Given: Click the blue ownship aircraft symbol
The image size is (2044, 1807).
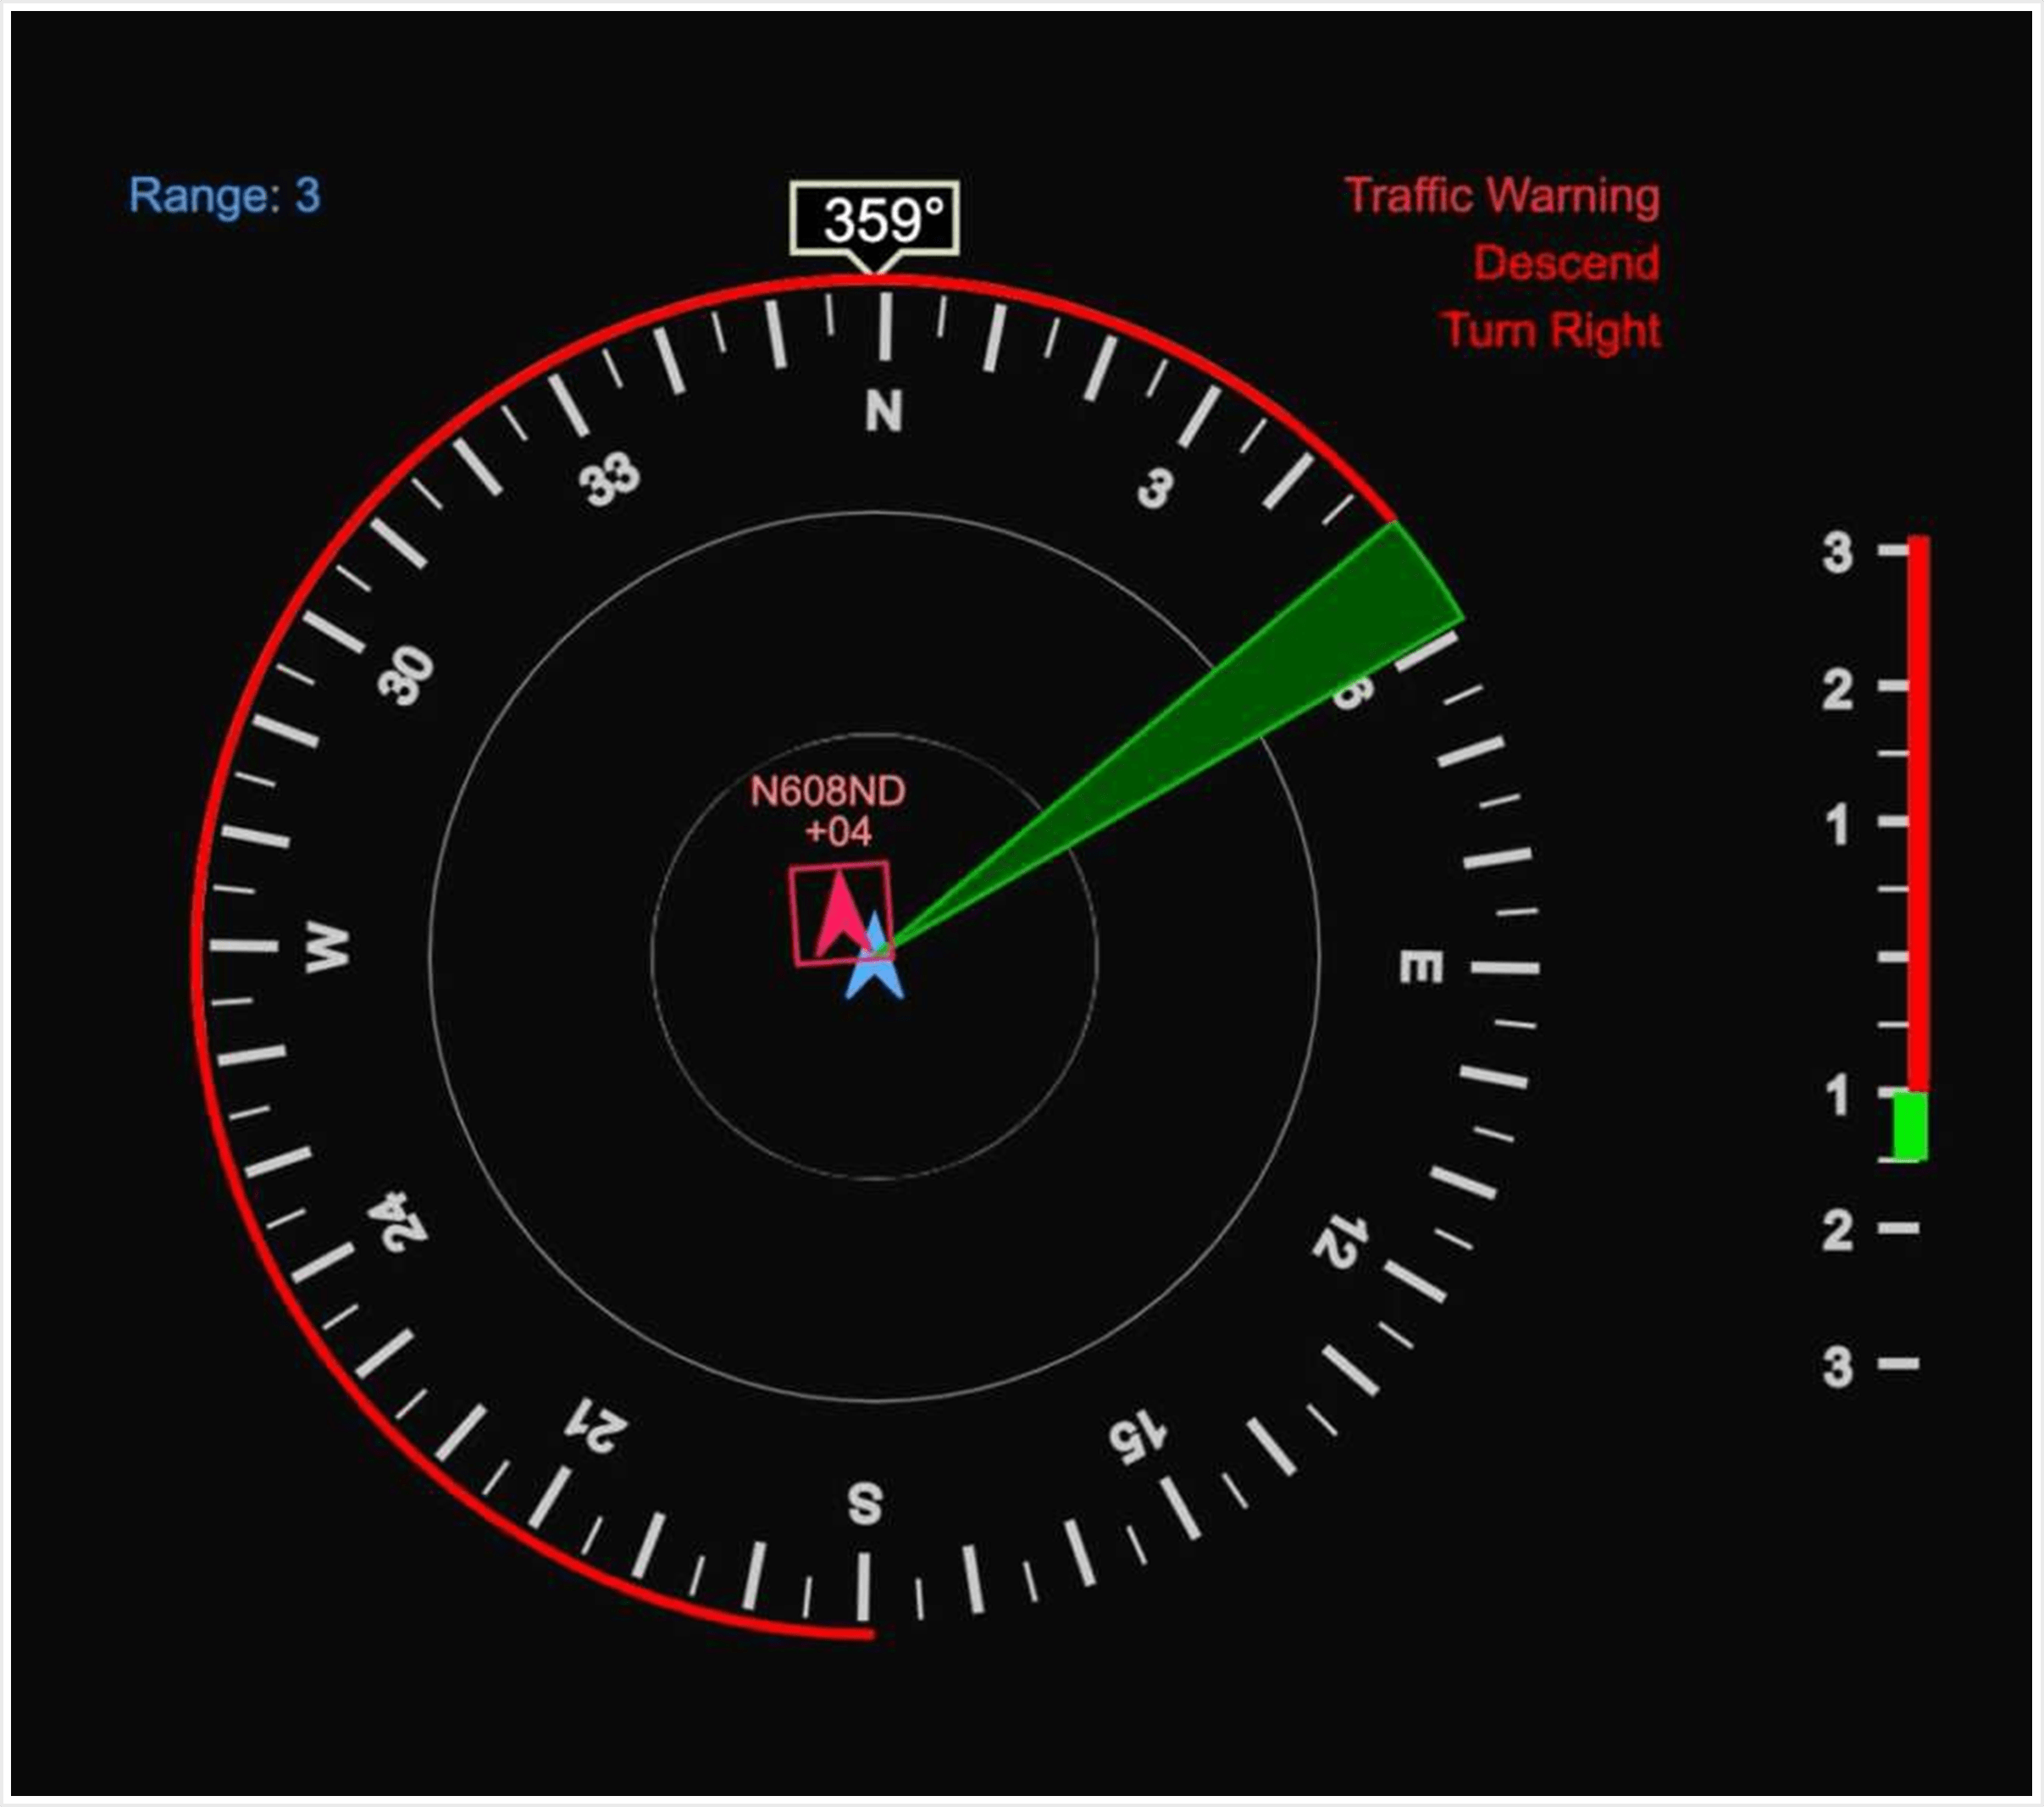Looking at the screenshot, I should (874, 957).
